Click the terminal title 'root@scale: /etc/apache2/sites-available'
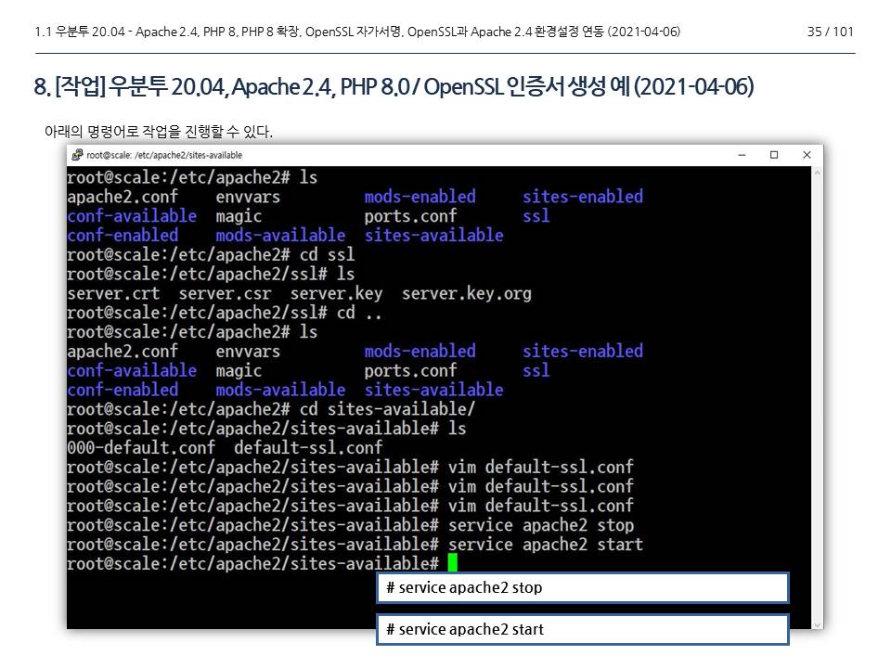Image resolution: width=891 pixels, height=668 pixels. pos(164,155)
